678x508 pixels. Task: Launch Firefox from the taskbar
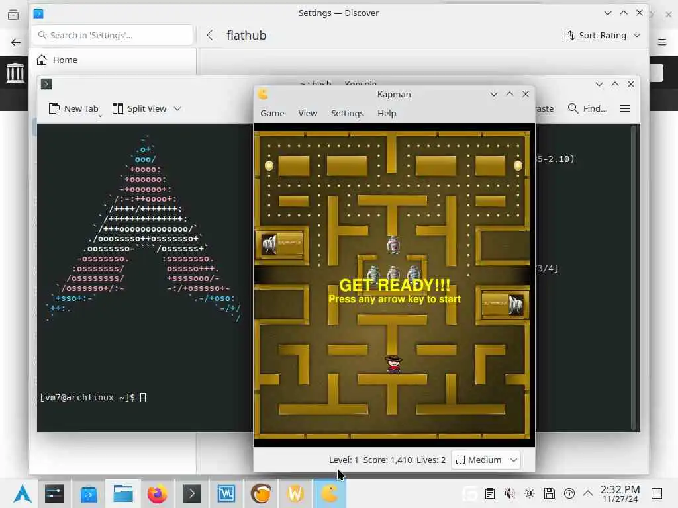(158, 493)
